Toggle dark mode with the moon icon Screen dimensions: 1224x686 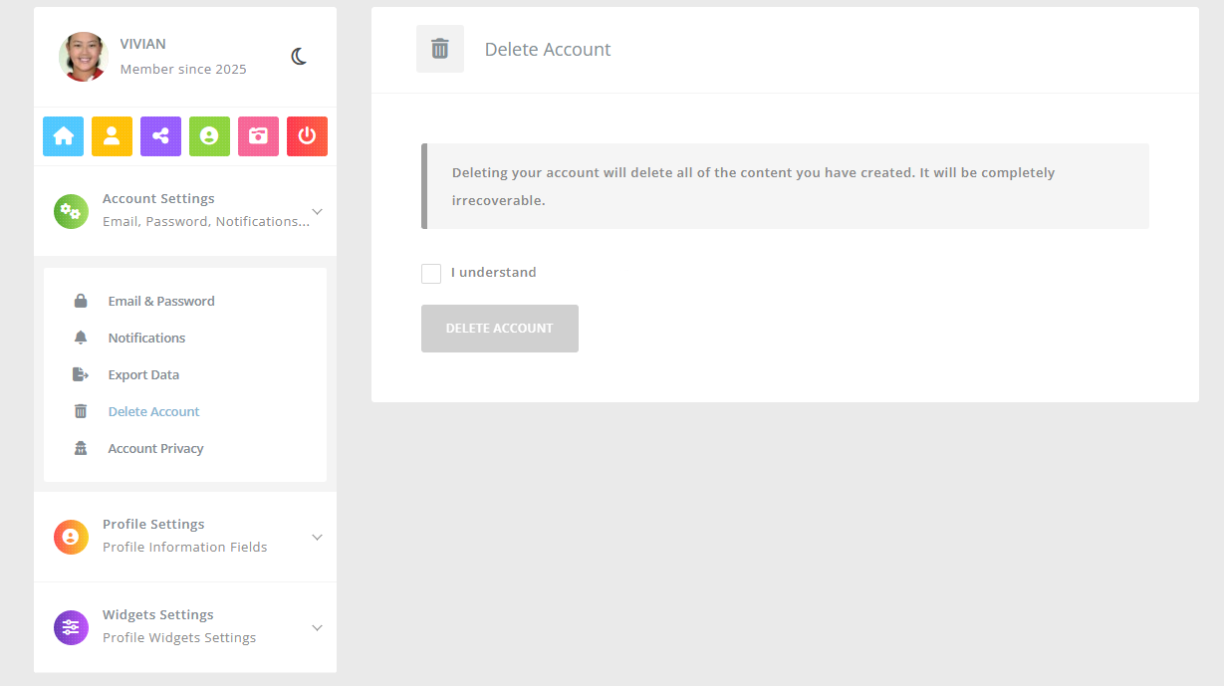click(299, 57)
